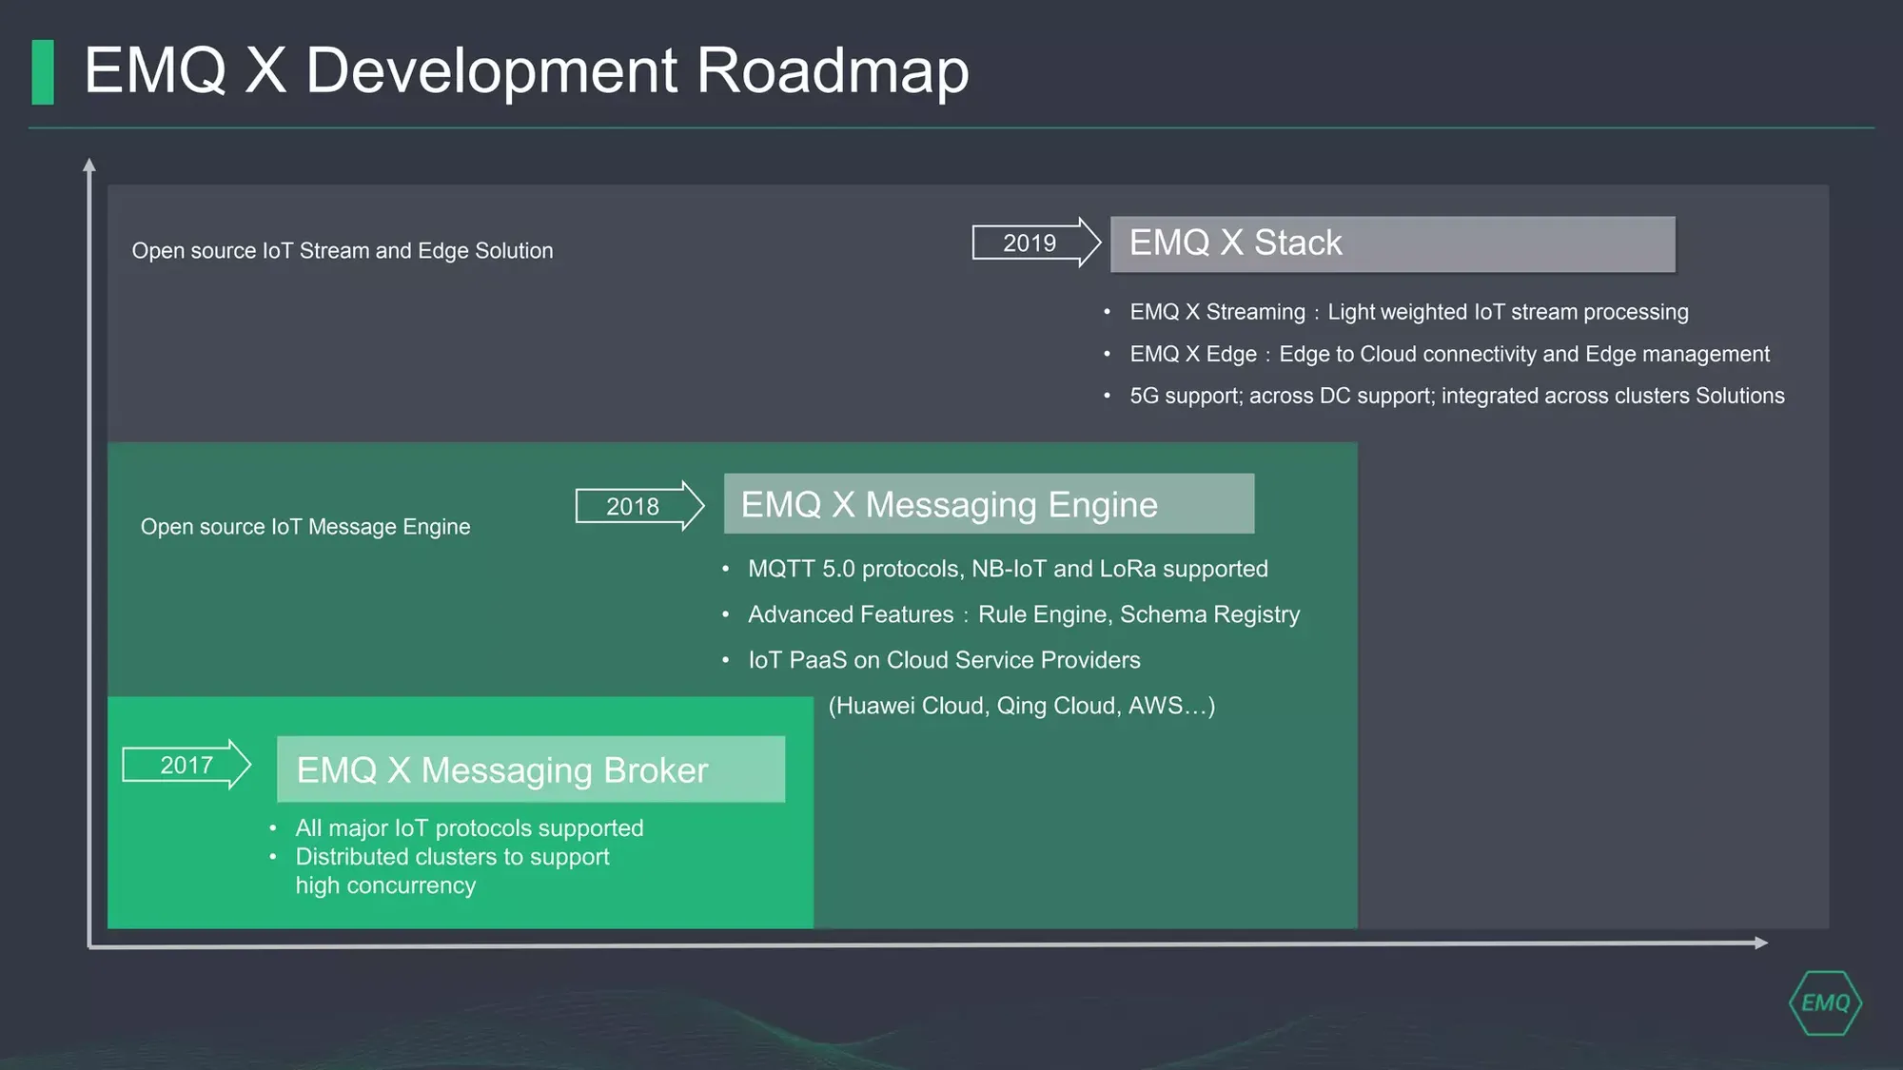Click bullet 'MQTT 5.0 protocols, NB-IoT and LoRa supported'
This screenshot has height=1070, width=1903.
coord(1008,569)
